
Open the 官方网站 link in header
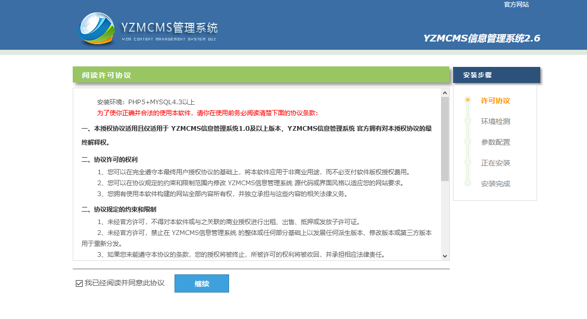[x=516, y=5]
